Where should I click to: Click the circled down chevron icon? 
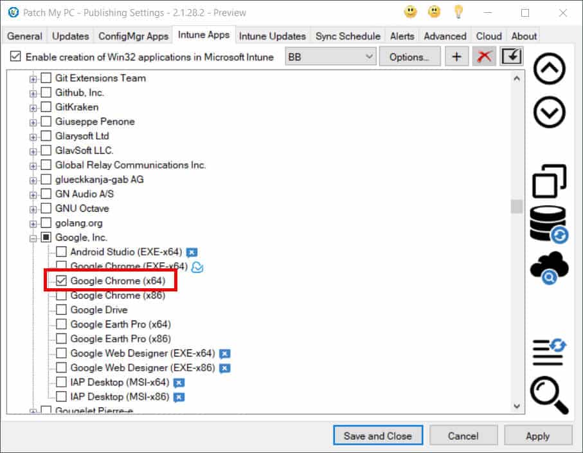tap(549, 112)
